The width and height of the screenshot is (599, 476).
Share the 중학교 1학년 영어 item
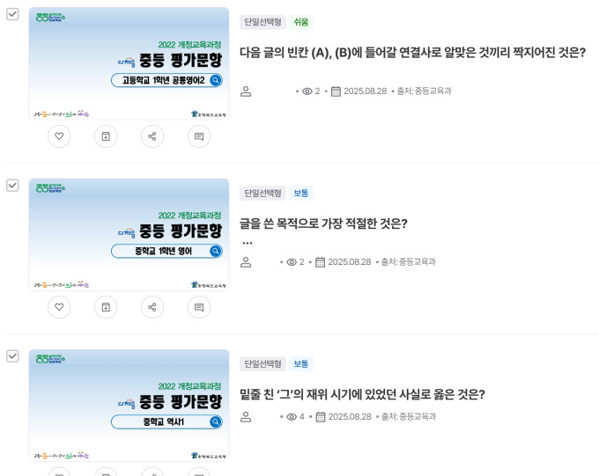click(x=152, y=307)
